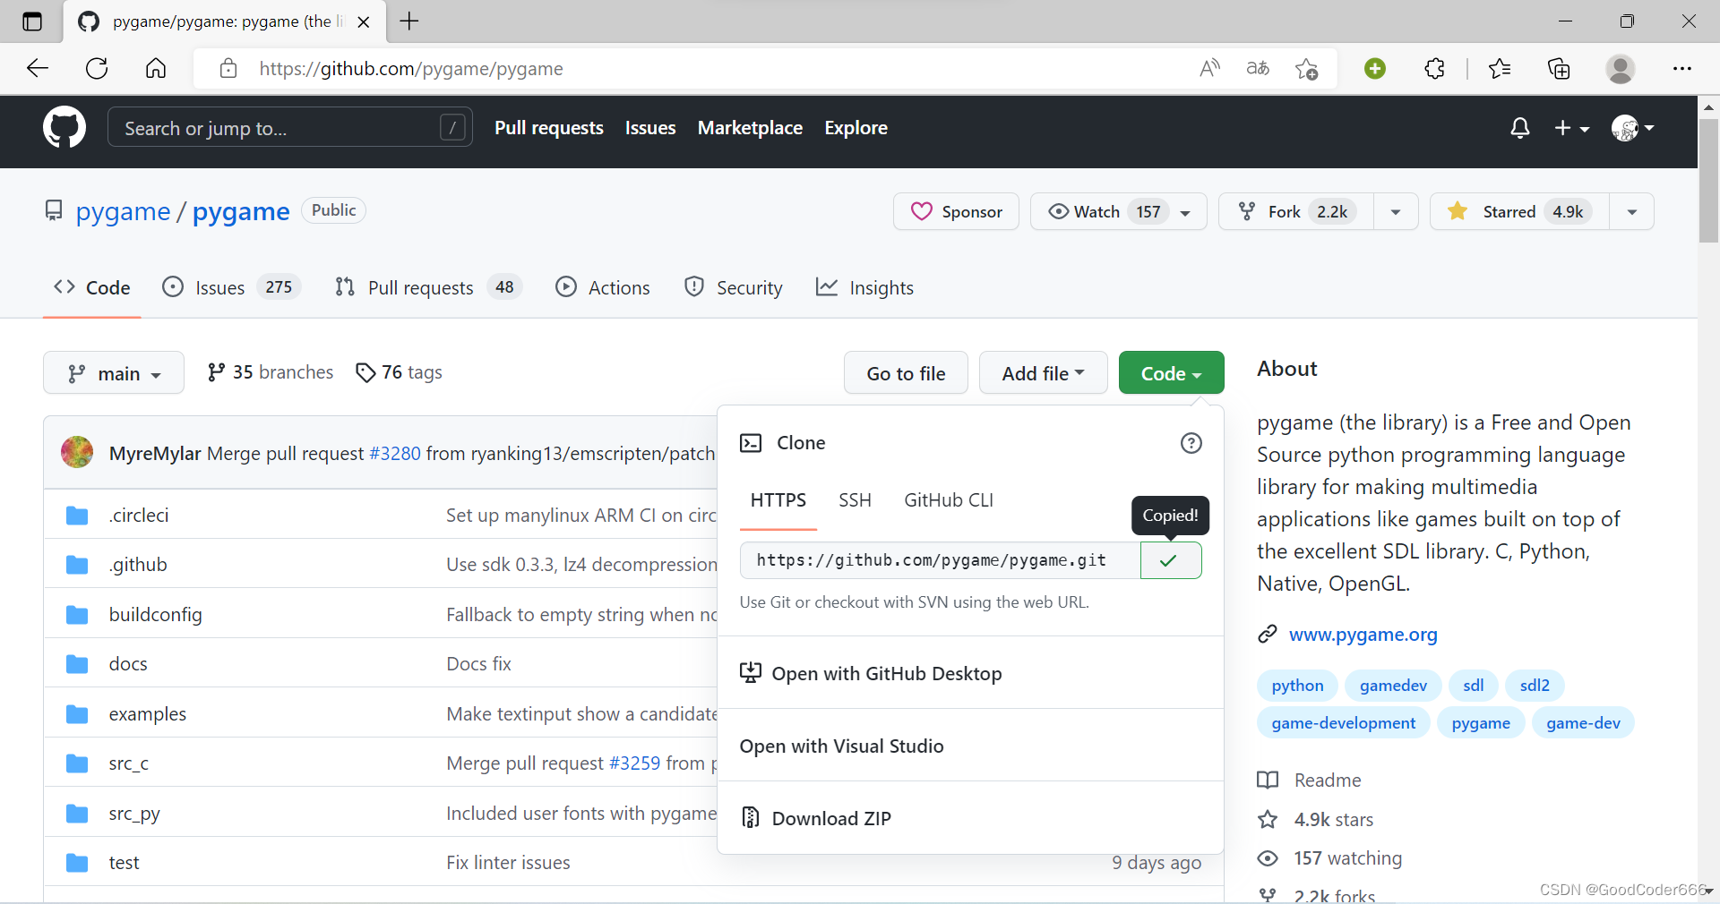The height and width of the screenshot is (904, 1720).
Task: Click the buildconfig folder icon
Action: pos(77,615)
